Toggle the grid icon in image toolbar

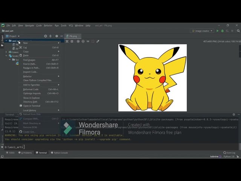click(x=72, y=41)
